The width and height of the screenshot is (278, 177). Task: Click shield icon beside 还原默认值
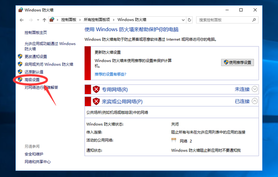tap(20, 72)
